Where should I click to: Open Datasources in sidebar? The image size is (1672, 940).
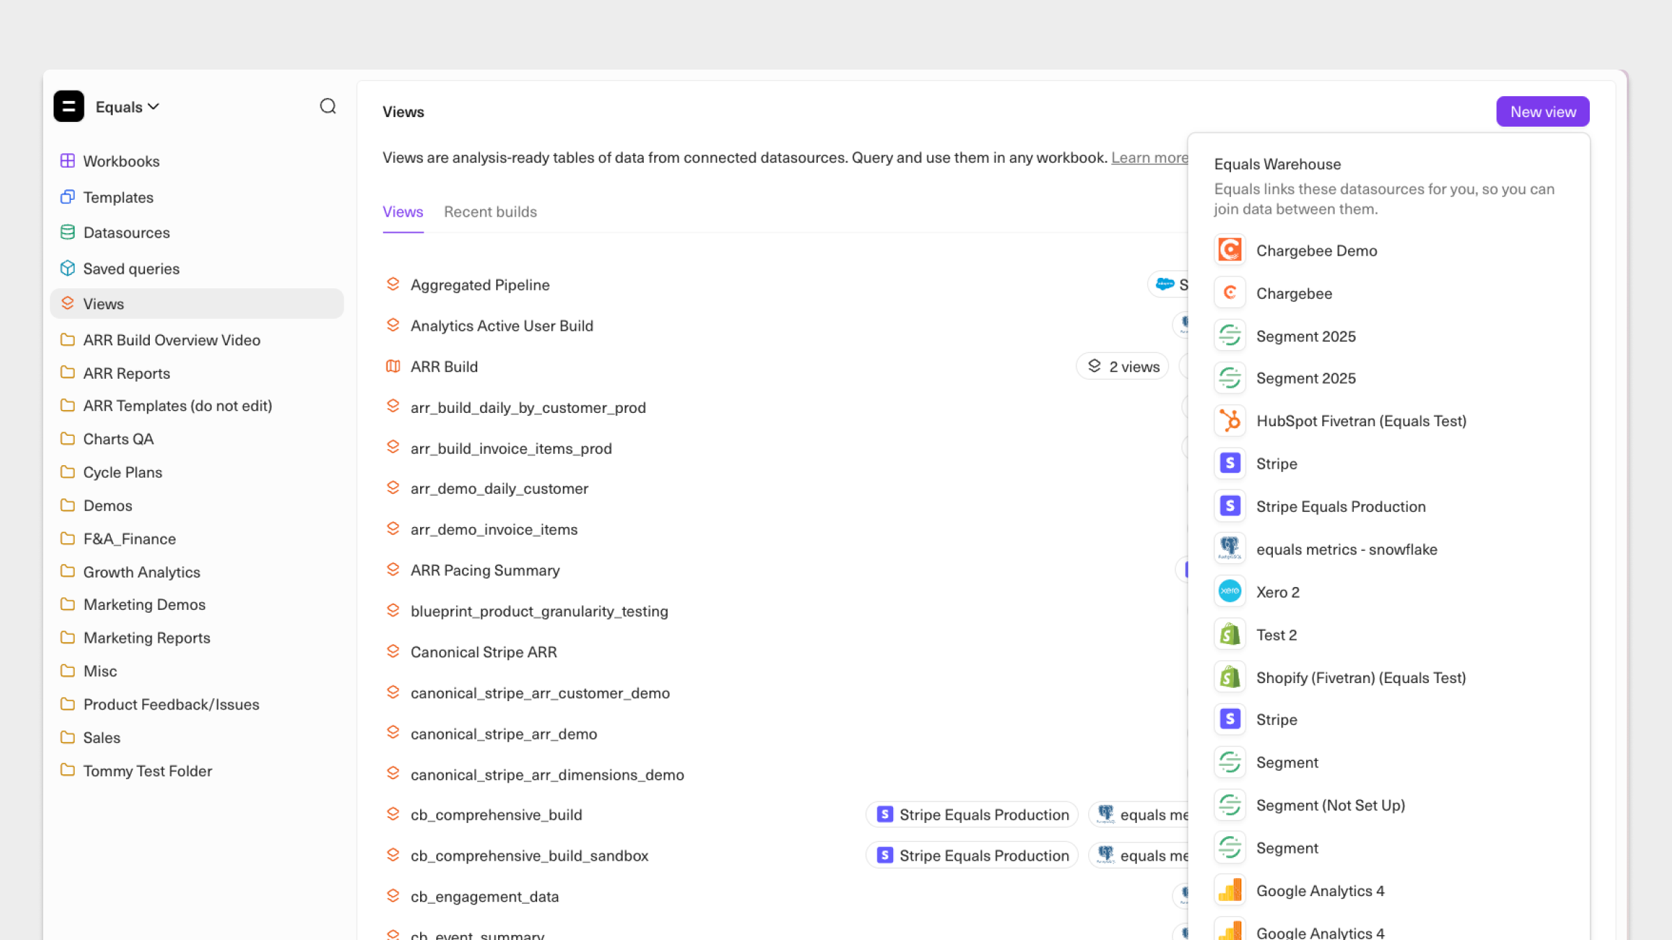point(126,233)
